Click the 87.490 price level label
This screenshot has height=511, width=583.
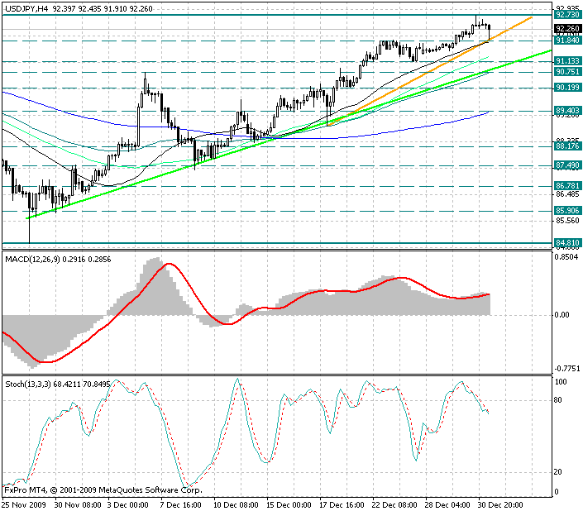567,165
